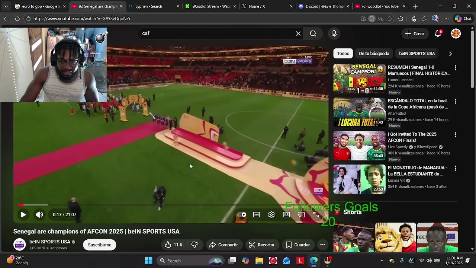Play the Senegal AFCON video
Screen dimensions: 476x268
pos(23,215)
